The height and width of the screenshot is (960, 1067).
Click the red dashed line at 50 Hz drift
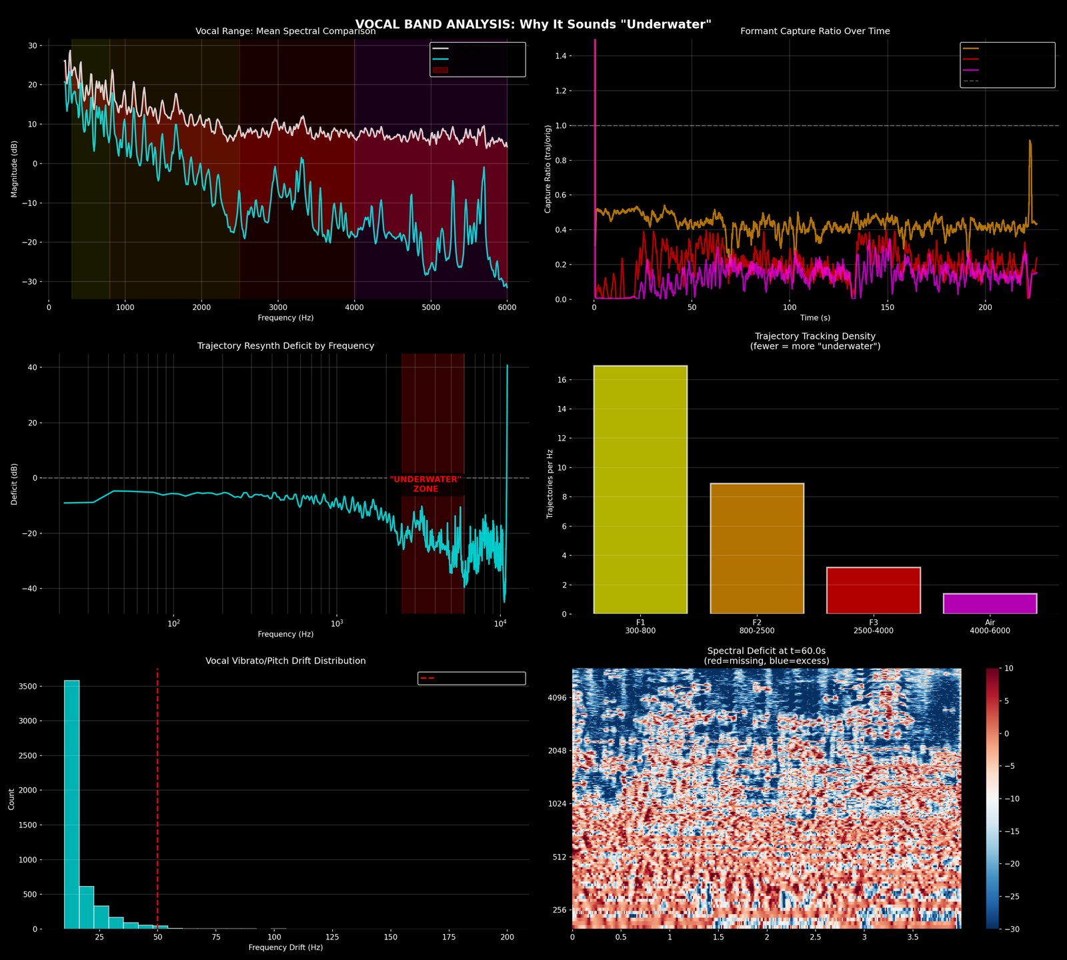coord(157,799)
